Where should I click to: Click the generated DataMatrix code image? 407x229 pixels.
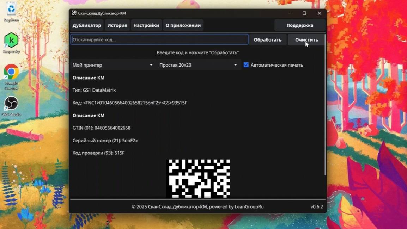(198, 179)
